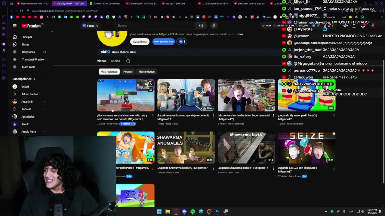Open the vidIQ Filters toggle

pos(90,26)
